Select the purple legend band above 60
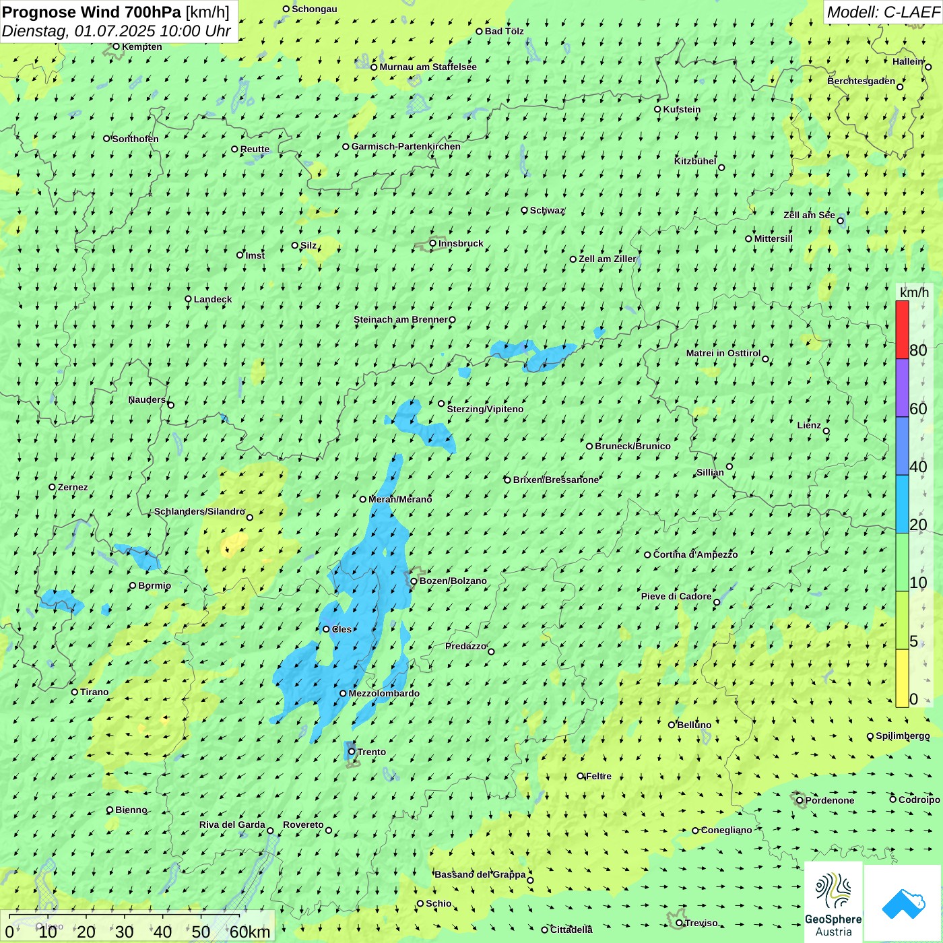Screen dimensions: 943x943 click(902, 388)
